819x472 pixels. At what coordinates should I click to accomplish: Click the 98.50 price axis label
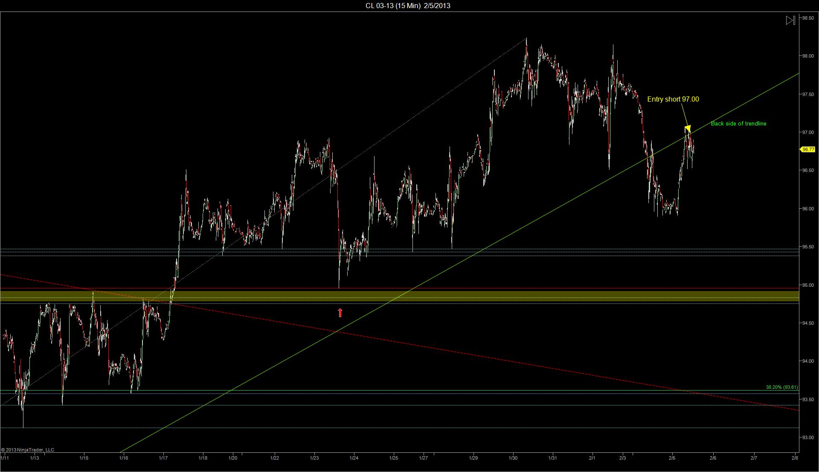(x=807, y=18)
